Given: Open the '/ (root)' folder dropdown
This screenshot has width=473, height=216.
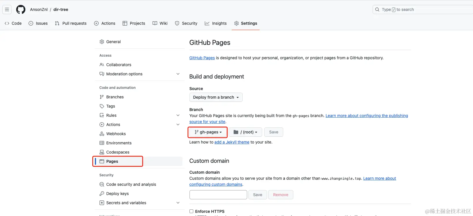Looking at the screenshot, I should pyautogui.click(x=245, y=132).
